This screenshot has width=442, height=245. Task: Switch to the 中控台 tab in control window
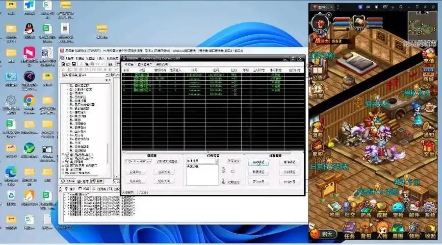click(129, 65)
